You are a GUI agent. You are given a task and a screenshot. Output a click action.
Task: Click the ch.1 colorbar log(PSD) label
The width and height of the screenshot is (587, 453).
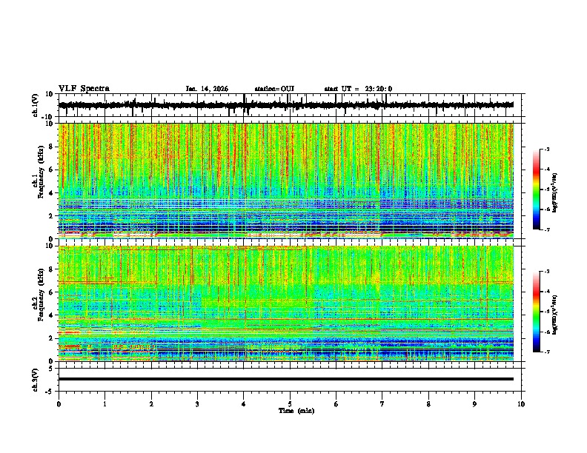pos(555,192)
